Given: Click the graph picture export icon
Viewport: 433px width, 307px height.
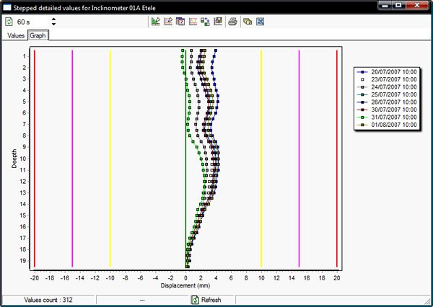Looking at the screenshot, I should (218, 22).
